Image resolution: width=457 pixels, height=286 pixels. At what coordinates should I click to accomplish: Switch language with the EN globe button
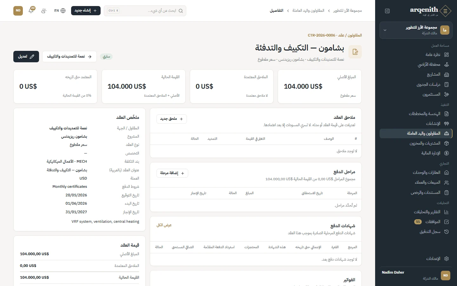tap(60, 10)
